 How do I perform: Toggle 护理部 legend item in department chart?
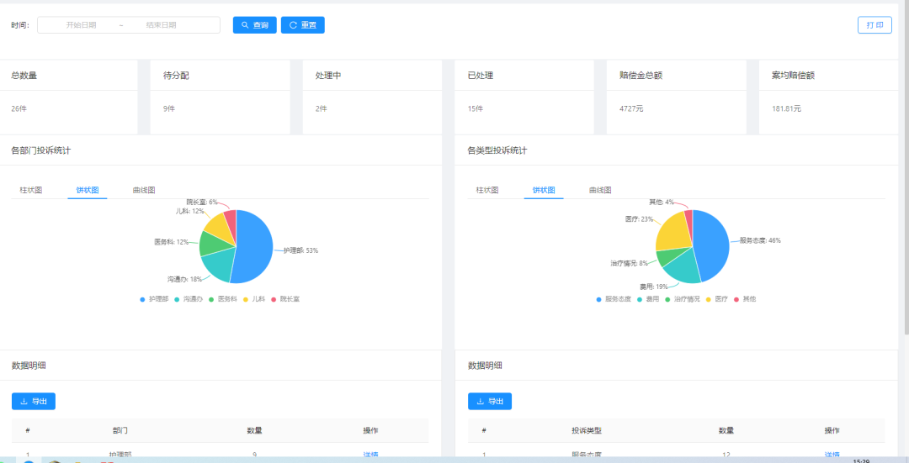(x=154, y=299)
